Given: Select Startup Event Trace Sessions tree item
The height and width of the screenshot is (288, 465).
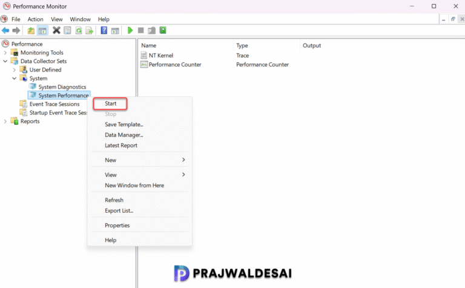Looking at the screenshot, I should pyautogui.click(x=58, y=113).
